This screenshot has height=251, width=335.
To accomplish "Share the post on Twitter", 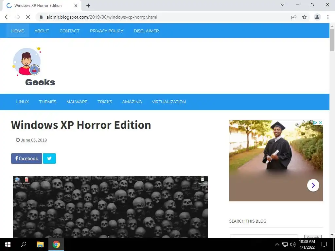I will [x=49, y=159].
